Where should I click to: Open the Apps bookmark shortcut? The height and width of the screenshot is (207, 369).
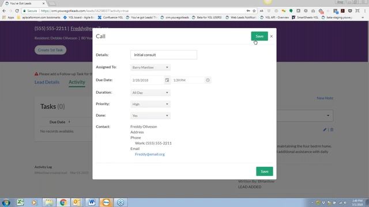coord(8,17)
